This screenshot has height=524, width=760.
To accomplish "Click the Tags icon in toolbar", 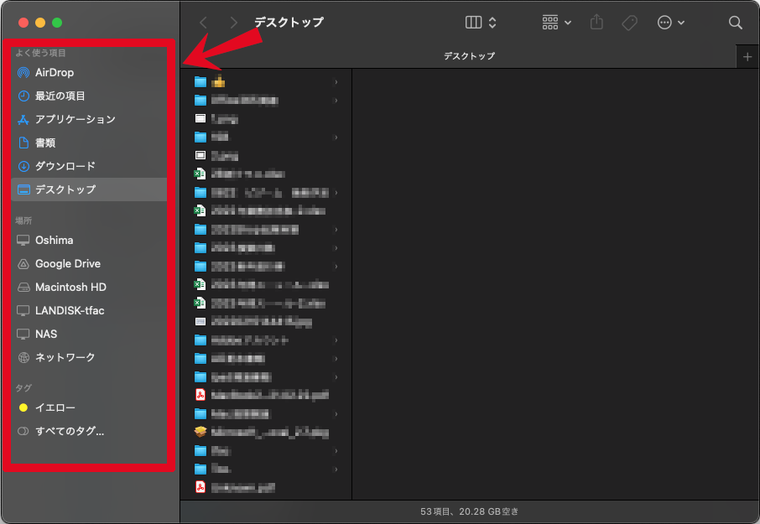I will (x=629, y=23).
